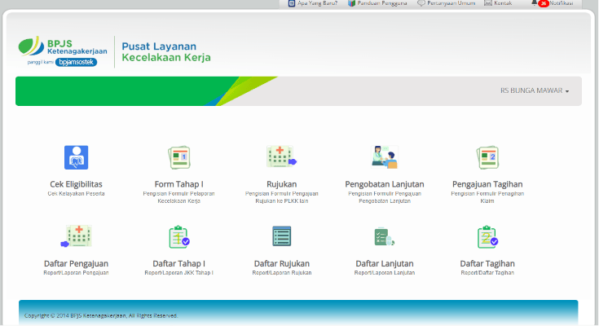
Task: Click the notification bell icon
Action: point(534,2)
